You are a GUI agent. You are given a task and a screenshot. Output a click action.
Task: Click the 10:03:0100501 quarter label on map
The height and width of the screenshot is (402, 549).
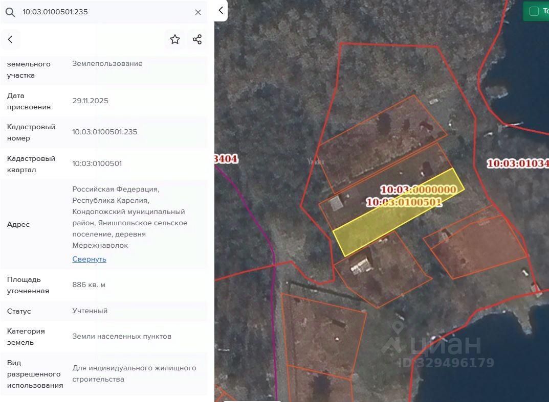[404, 202]
